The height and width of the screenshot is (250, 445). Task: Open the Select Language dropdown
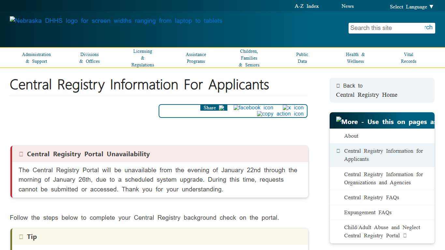(x=411, y=7)
